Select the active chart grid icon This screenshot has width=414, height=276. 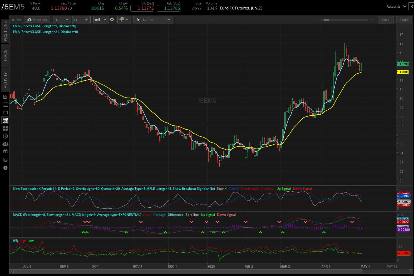[x=5, y=120]
